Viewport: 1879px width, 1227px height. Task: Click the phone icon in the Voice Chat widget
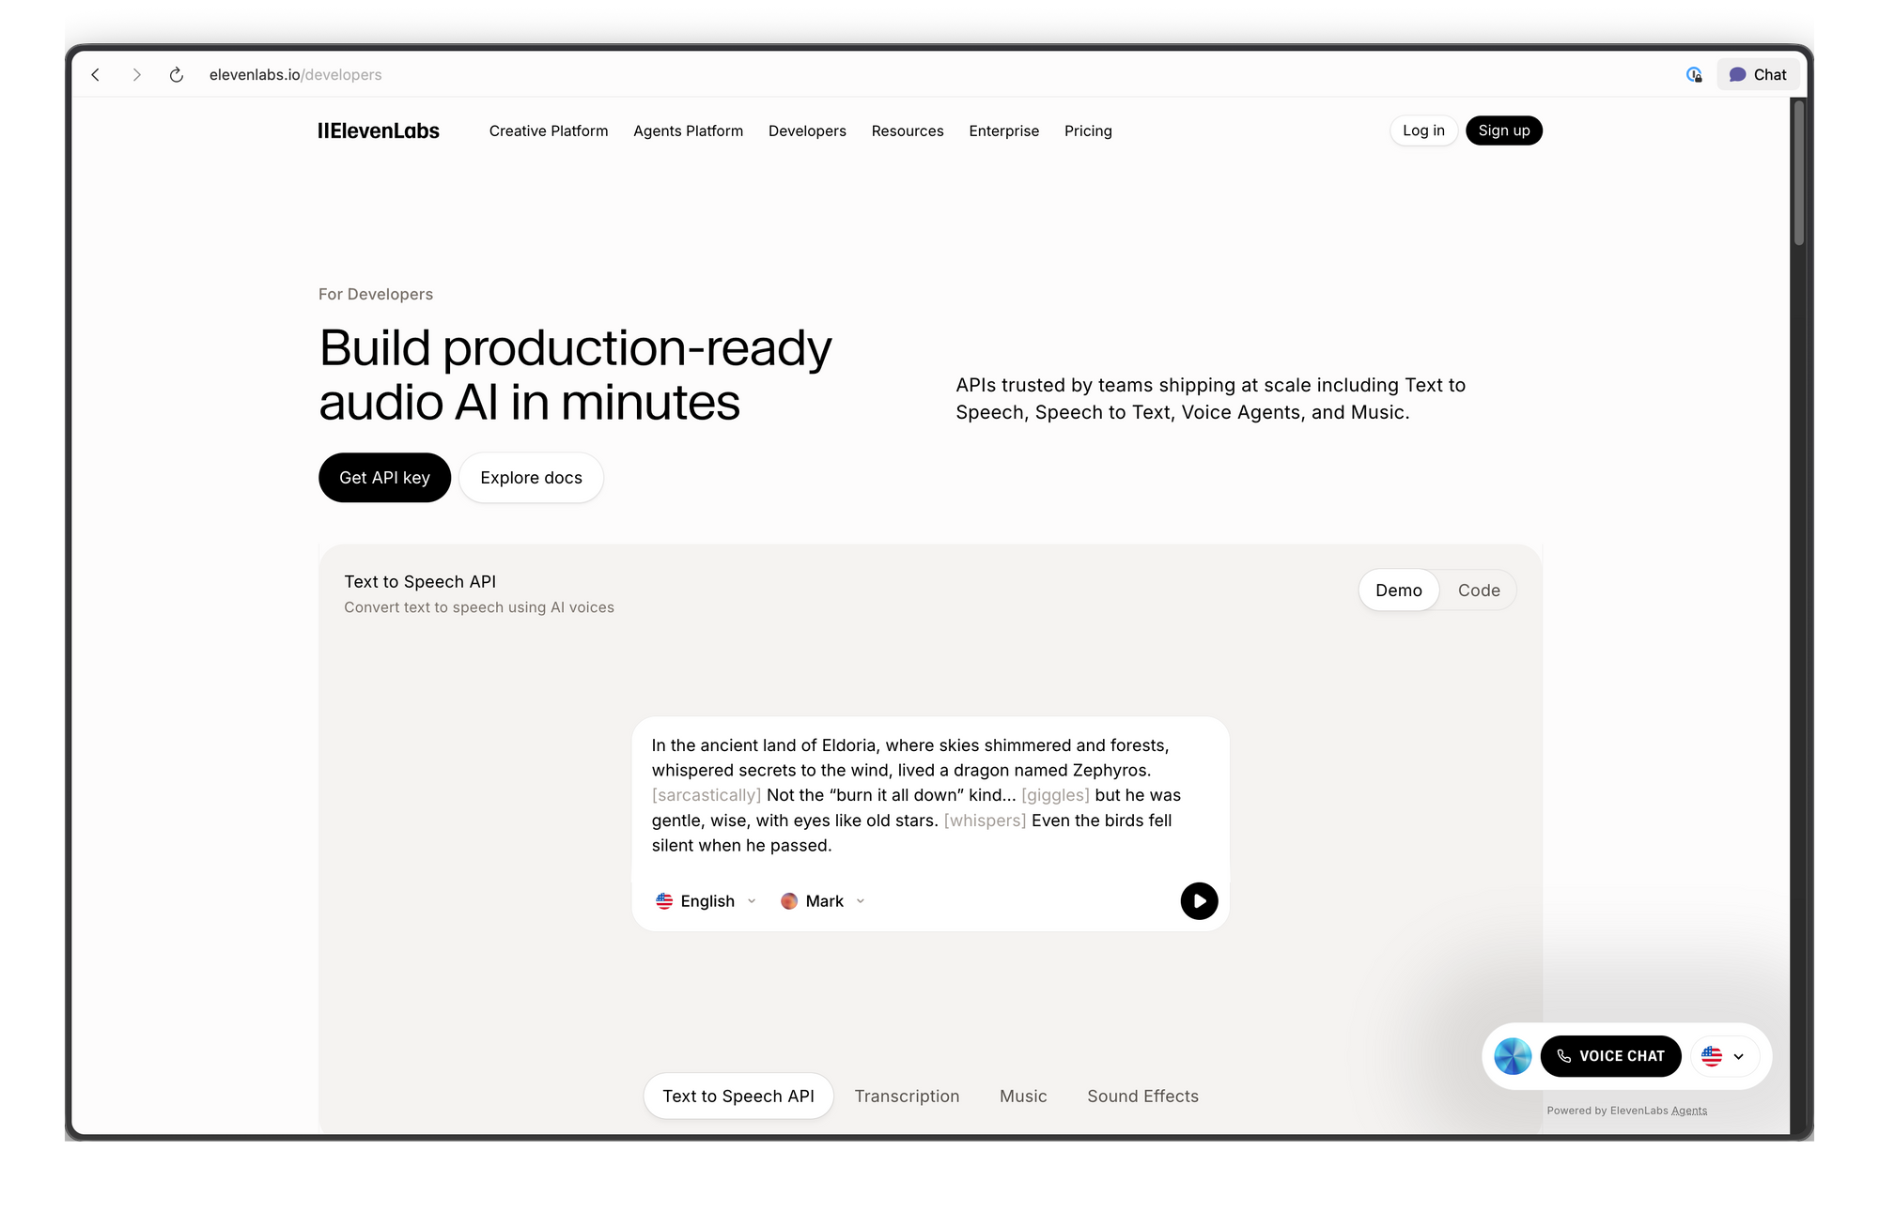(x=1562, y=1055)
